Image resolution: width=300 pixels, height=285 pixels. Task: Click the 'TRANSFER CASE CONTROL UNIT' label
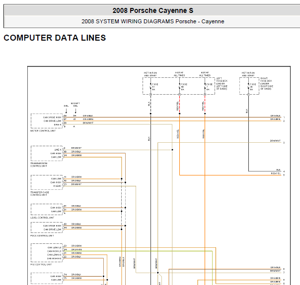coord(40,194)
